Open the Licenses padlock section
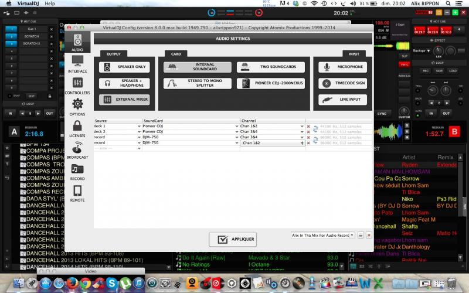 click(77, 128)
